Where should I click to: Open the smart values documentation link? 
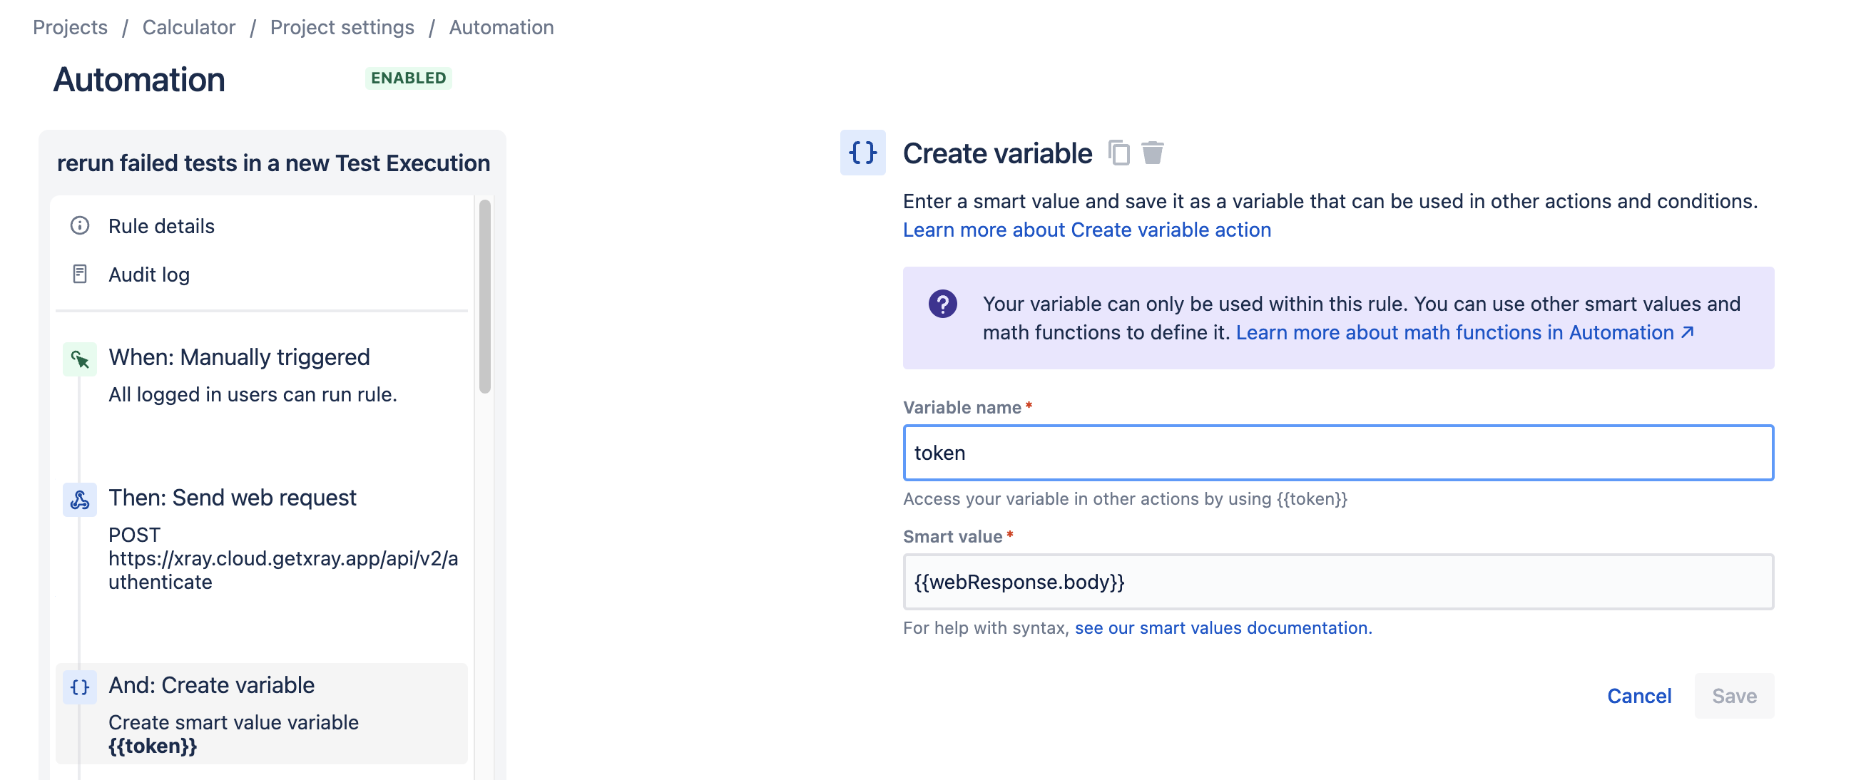coord(1223,628)
